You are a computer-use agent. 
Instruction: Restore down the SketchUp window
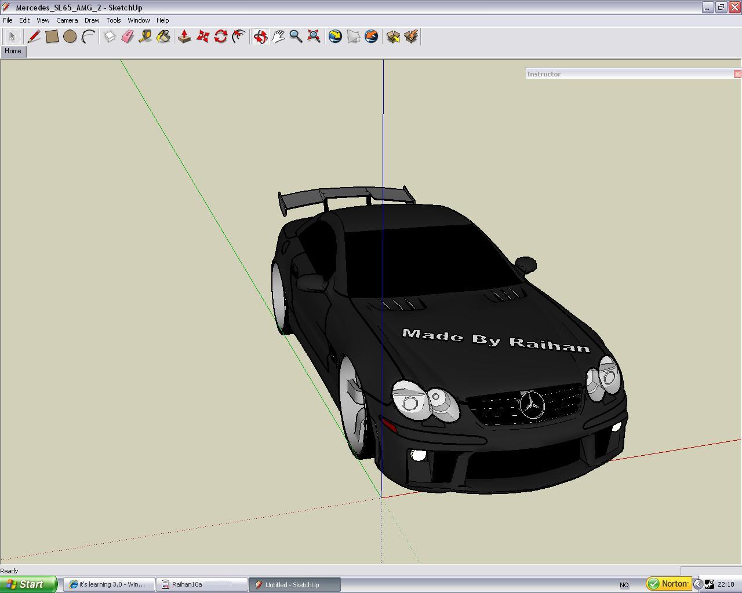pos(721,8)
